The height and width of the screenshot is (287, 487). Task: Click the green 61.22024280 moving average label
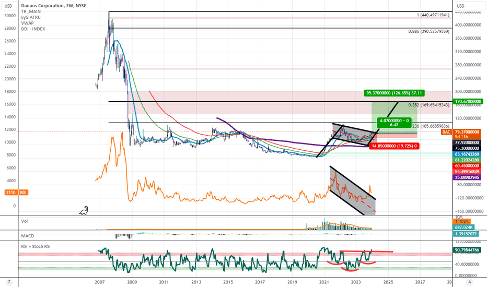click(467, 160)
